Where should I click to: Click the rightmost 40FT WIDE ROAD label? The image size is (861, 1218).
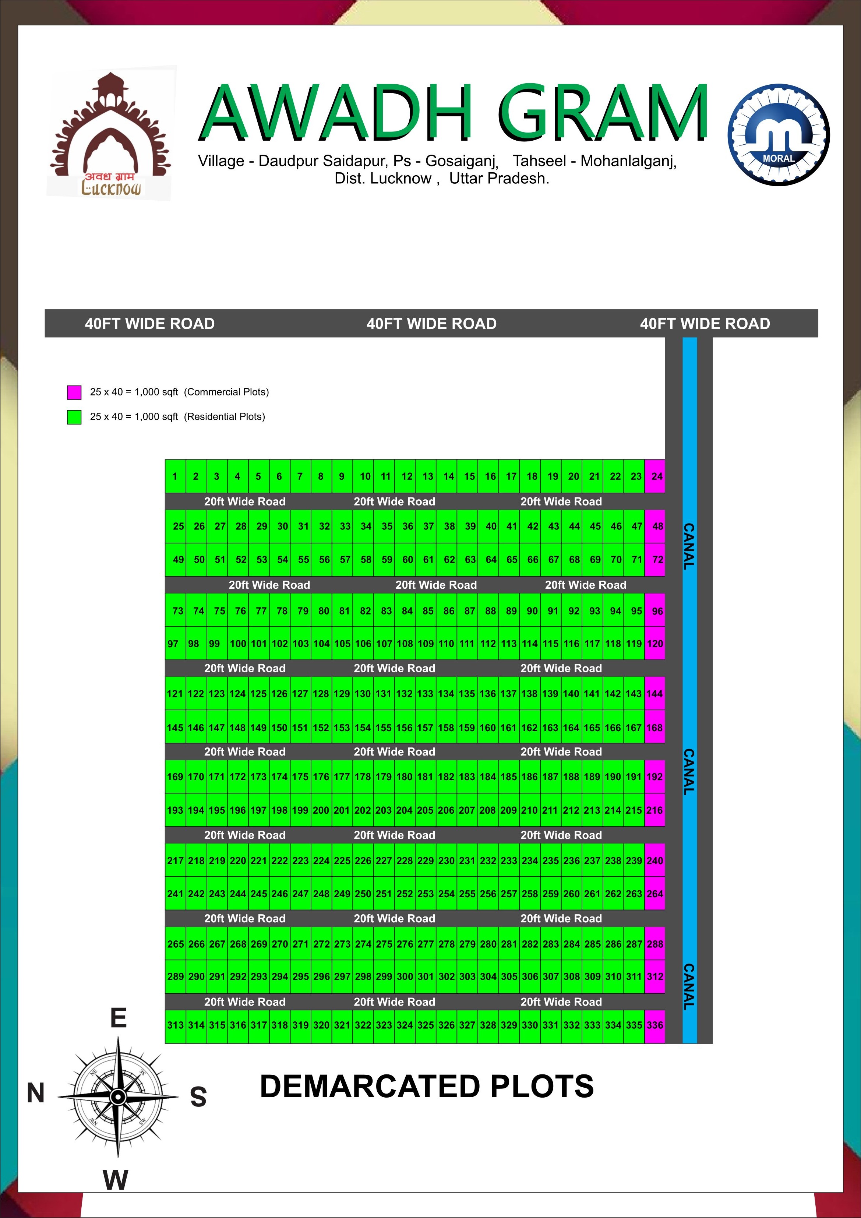(705, 324)
